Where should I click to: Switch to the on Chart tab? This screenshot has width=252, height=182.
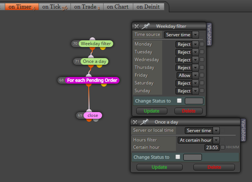(x=118, y=7)
